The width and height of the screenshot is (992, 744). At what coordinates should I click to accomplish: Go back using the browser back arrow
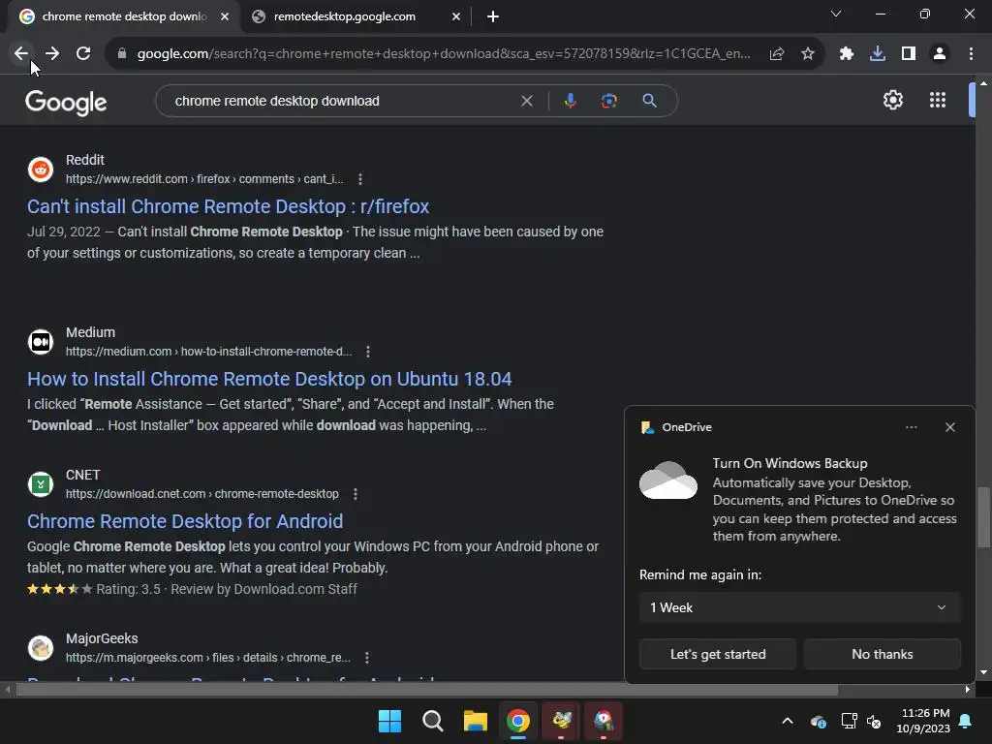pos(21,54)
